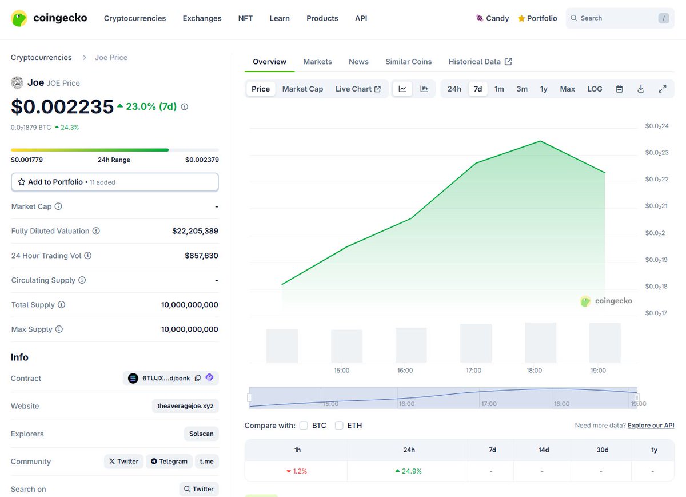
Task: Open theaveragejoe.xyz website link
Action: click(186, 406)
